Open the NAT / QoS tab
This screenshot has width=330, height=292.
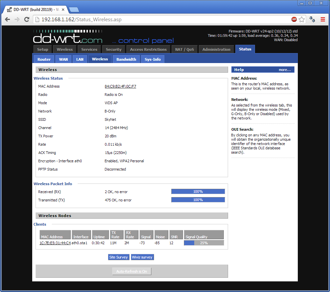(x=185, y=49)
